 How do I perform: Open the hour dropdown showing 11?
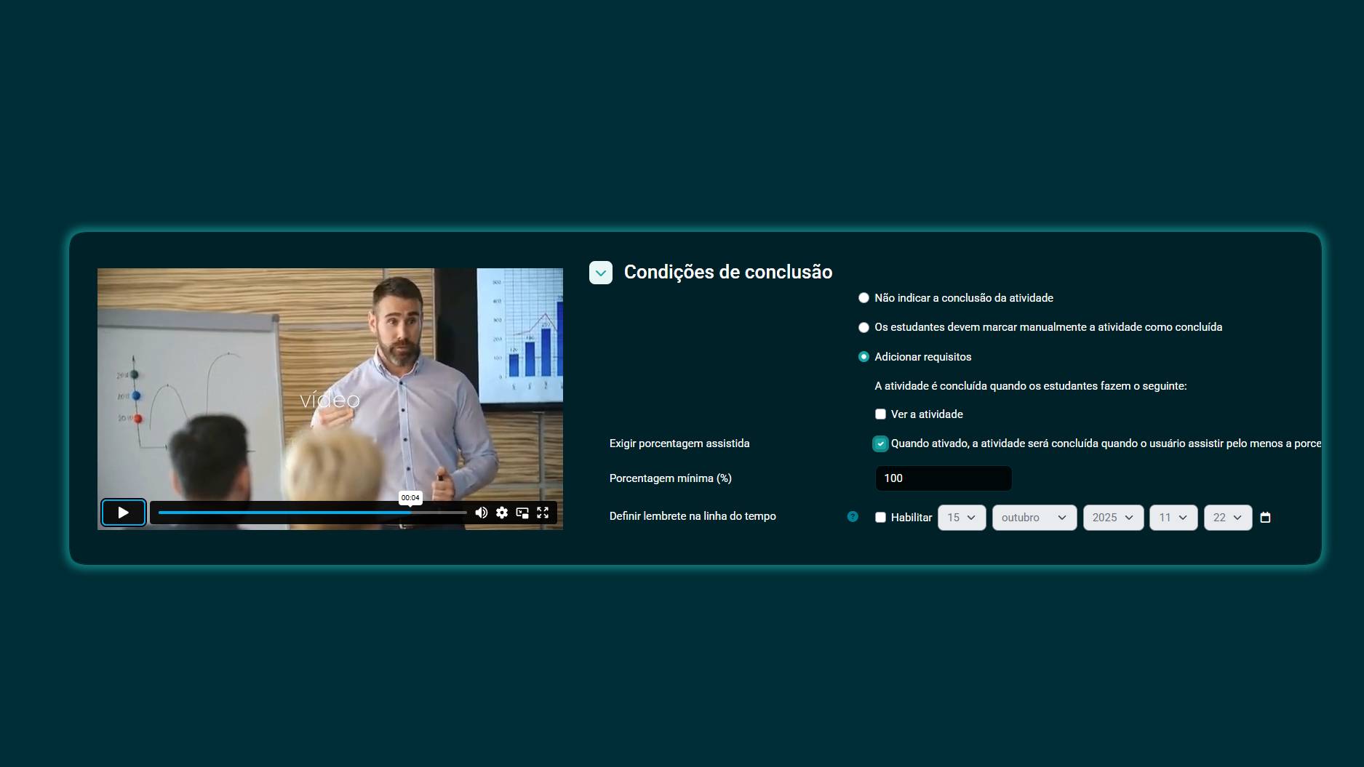pyautogui.click(x=1173, y=518)
